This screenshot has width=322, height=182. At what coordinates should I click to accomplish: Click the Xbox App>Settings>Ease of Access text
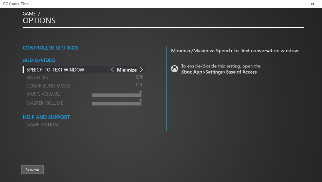219,72
